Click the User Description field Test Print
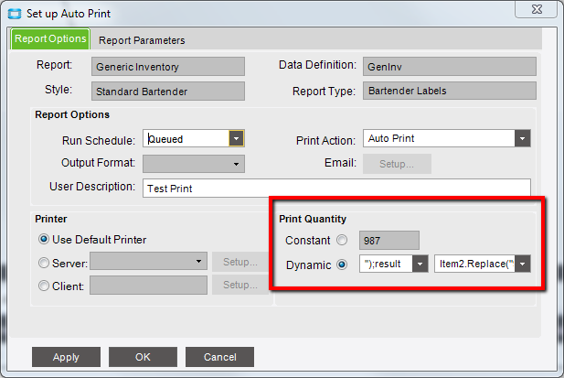 pyautogui.click(x=336, y=189)
